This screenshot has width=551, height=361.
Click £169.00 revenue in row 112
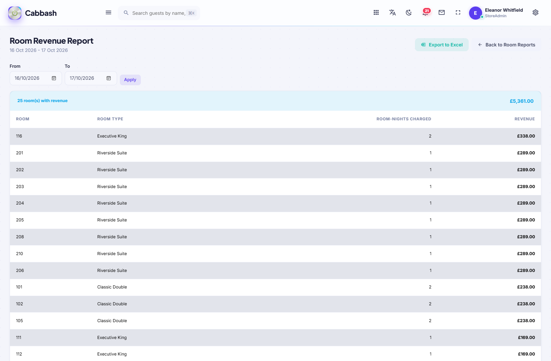[x=526, y=354]
